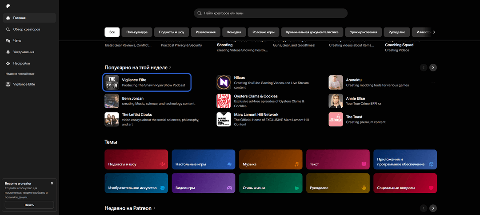Open Nilaus creator logo icon
Screen dimensions: 480x215
[x=224, y=82]
